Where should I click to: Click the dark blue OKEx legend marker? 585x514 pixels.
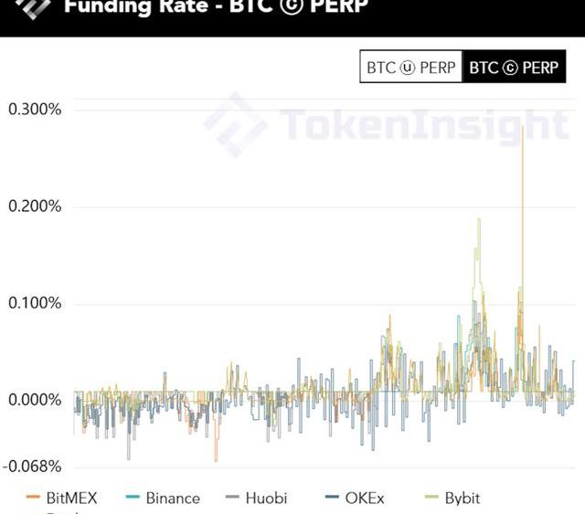point(332,498)
